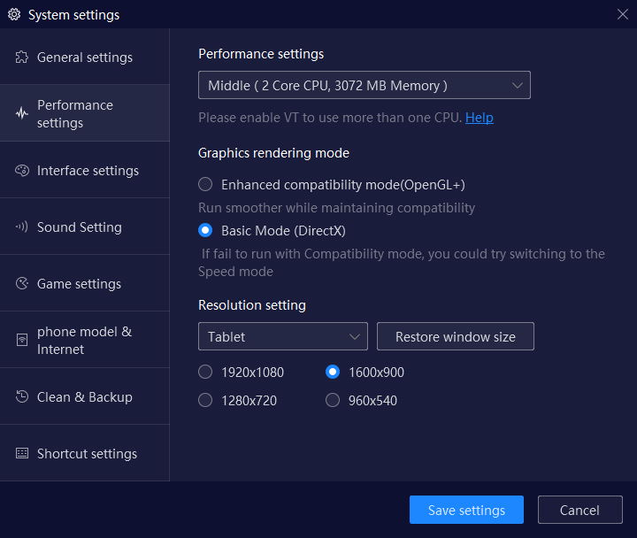
Task: Click the phone model & Internet icon
Action: (x=22, y=340)
